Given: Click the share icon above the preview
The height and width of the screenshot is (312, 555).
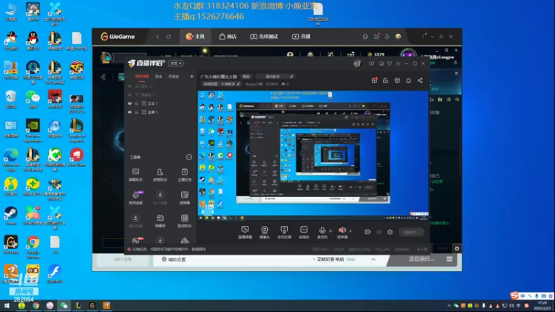Looking at the screenshot, I should pos(420,80).
